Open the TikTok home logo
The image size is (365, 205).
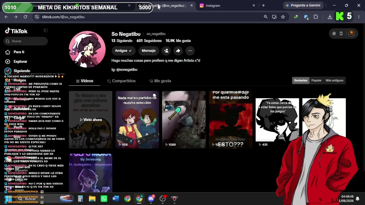pyautogui.click(x=16, y=31)
